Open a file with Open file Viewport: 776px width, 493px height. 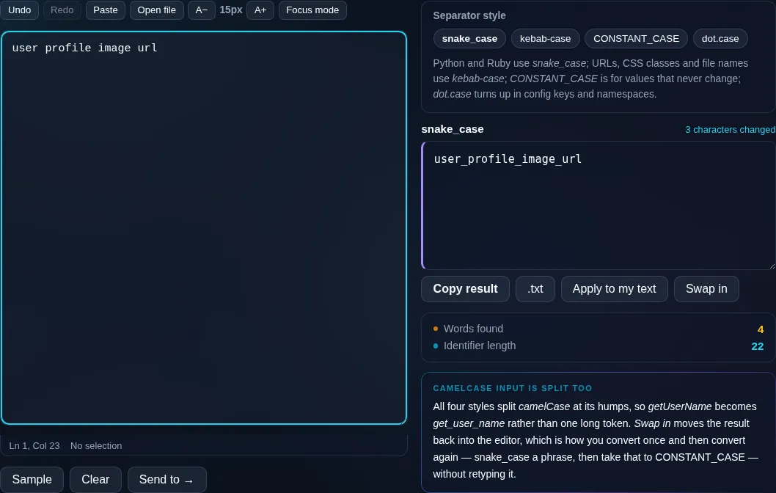pos(156,10)
